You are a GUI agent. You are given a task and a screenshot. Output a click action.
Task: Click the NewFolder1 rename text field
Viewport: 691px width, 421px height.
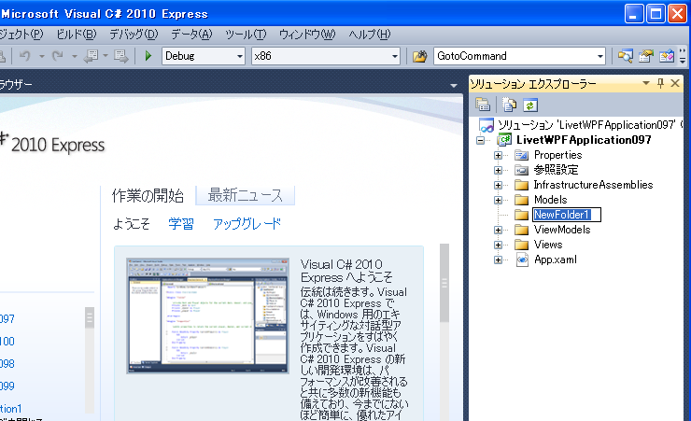(x=566, y=215)
